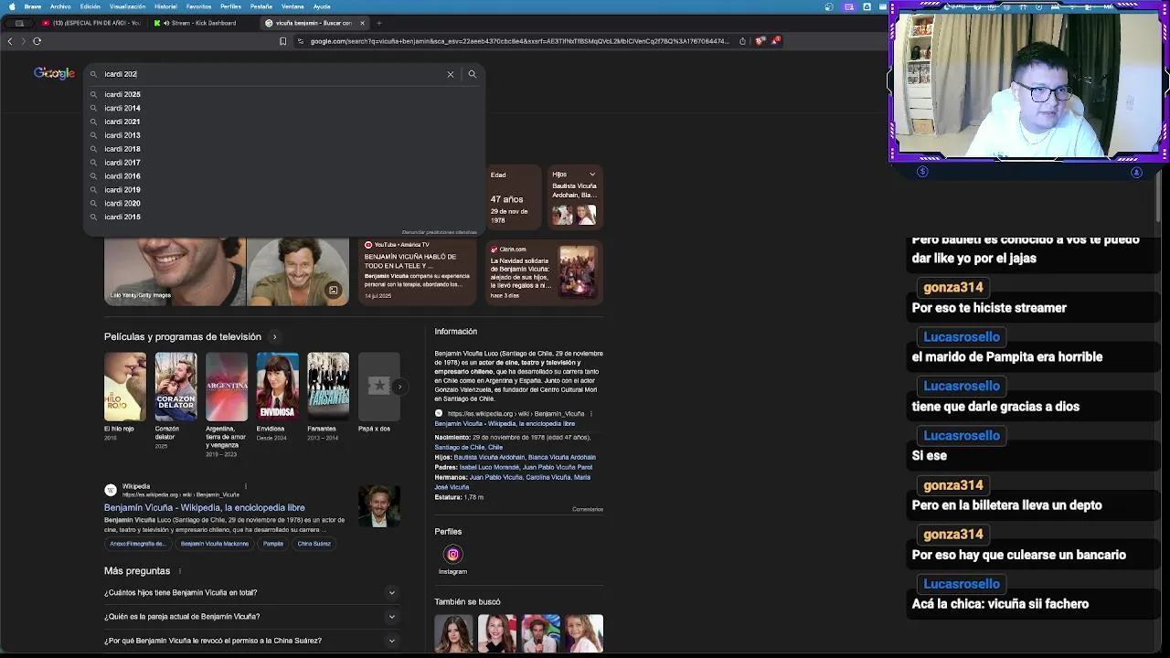Open image viewer icon on Vicuña photo

pyautogui.click(x=333, y=290)
